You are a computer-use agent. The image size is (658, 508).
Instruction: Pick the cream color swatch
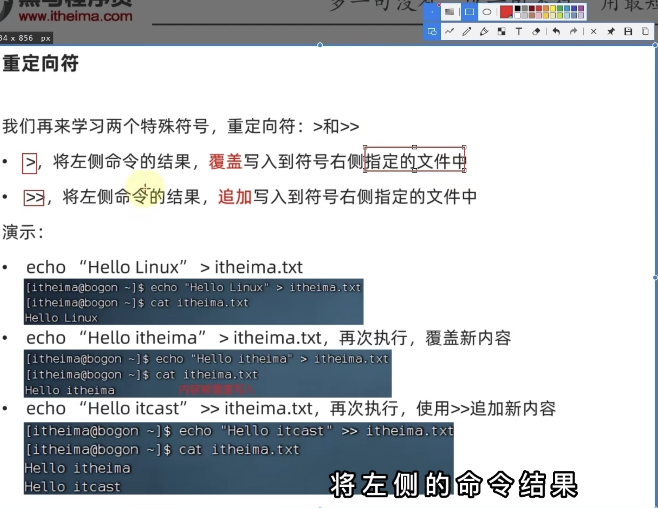[x=553, y=15]
